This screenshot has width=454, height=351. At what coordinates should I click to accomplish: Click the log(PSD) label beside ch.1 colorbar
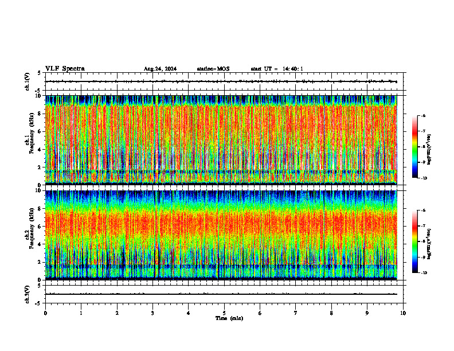429,150
